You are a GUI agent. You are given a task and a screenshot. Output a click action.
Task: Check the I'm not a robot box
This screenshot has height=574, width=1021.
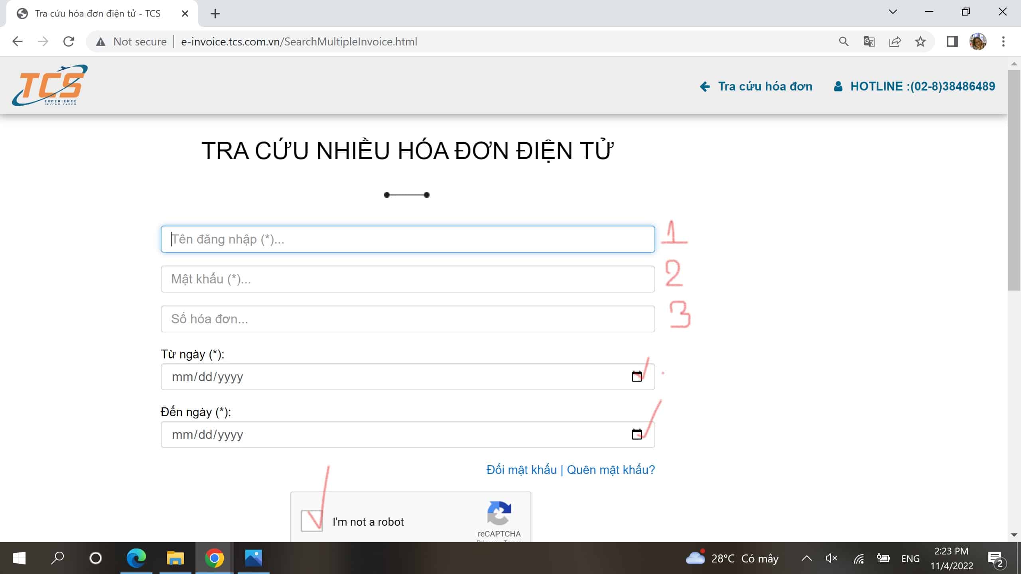click(311, 521)
